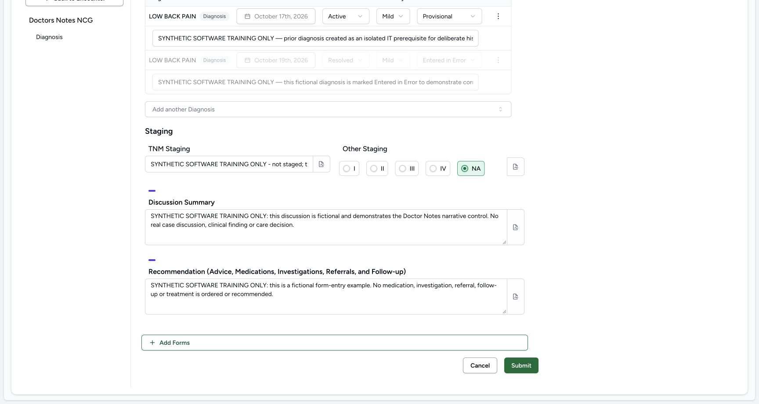Open date picker showing October 17th, 2026
The height and width of the screenshot is (404, 759).
click(276, 16)
